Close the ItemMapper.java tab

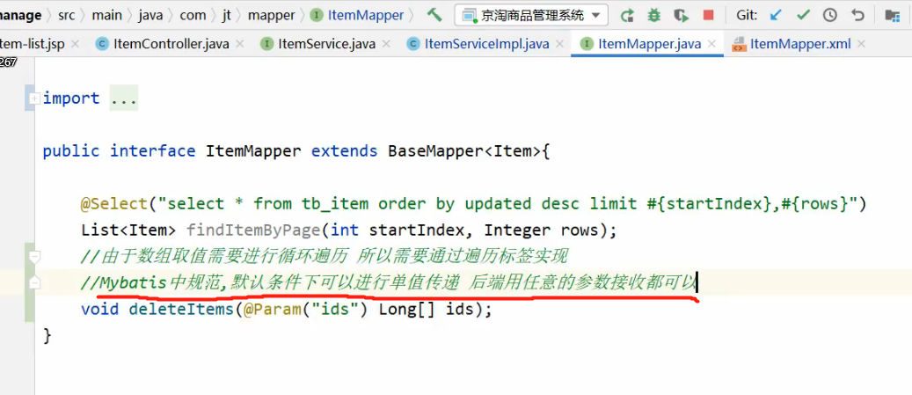tap(711, 44)
